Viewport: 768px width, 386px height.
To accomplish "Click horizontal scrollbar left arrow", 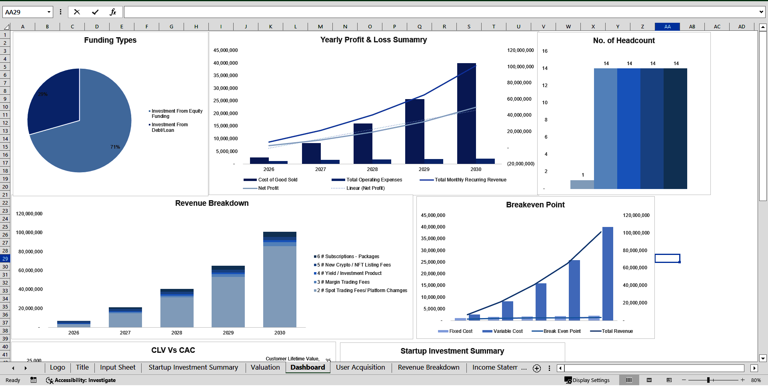I will click(x=560, y=368).
